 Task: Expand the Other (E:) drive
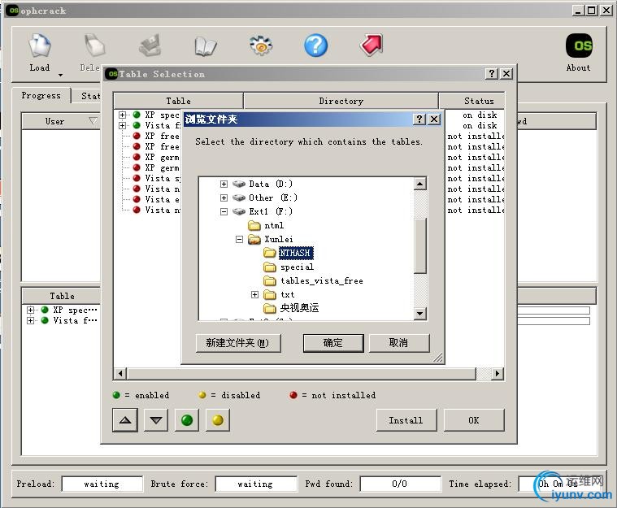tap(224, 198)
